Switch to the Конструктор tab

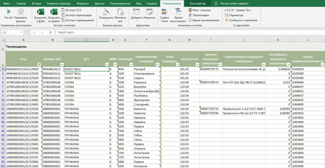click(198, 4)
